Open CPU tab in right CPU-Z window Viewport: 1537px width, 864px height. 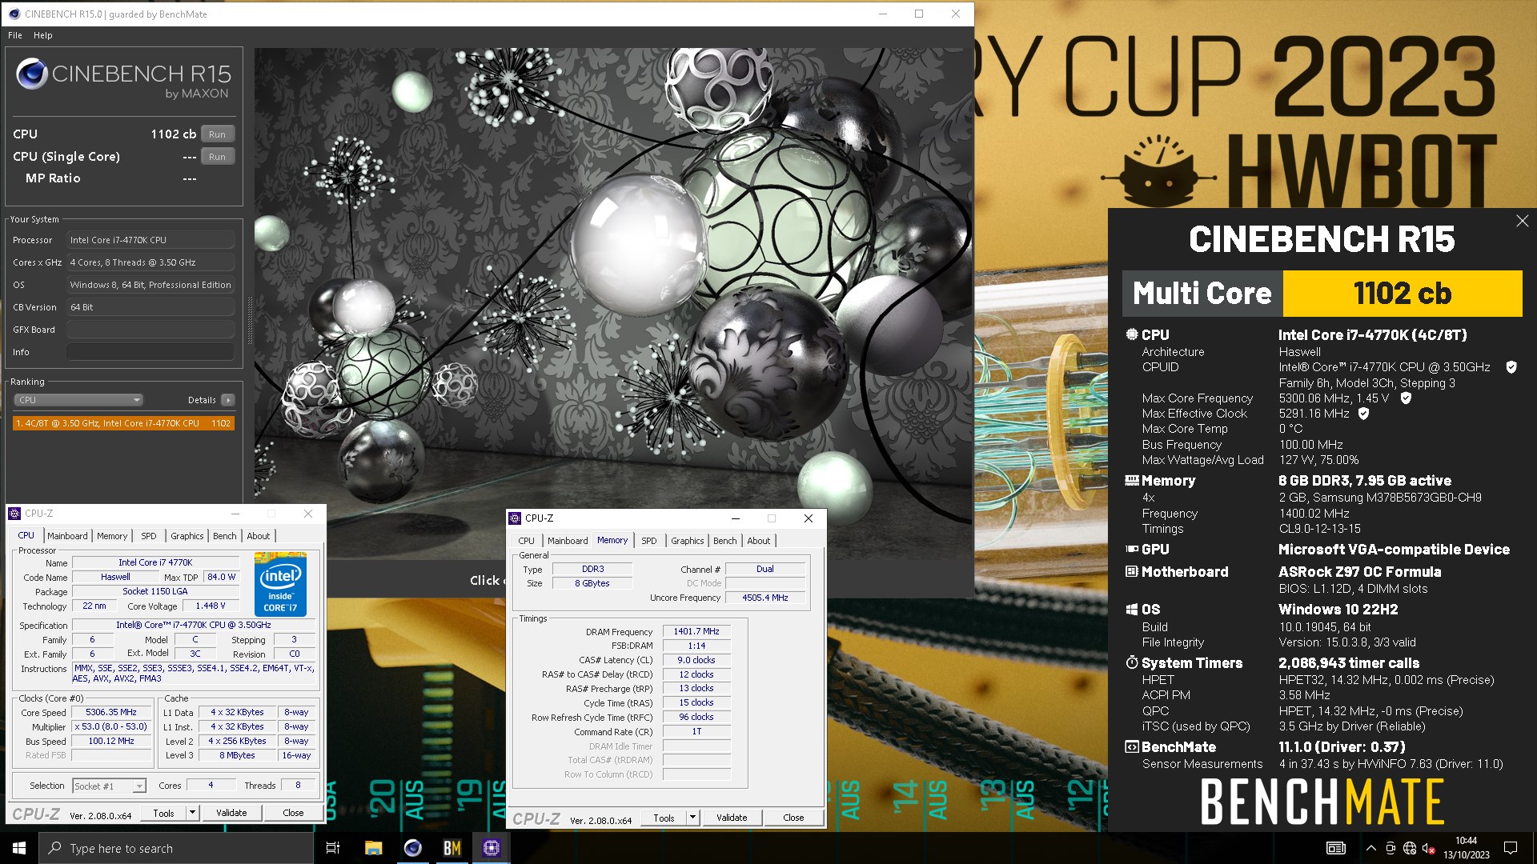pos(526,541)
